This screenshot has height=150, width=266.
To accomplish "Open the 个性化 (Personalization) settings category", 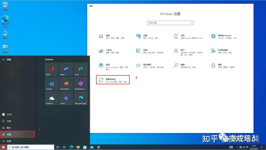I will coord(109,51).
